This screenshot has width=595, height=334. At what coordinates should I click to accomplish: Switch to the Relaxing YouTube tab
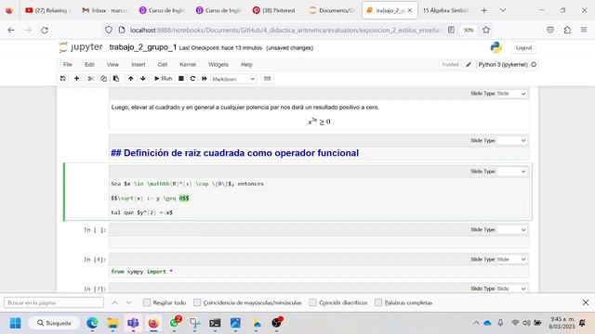(x=48, y=10)
